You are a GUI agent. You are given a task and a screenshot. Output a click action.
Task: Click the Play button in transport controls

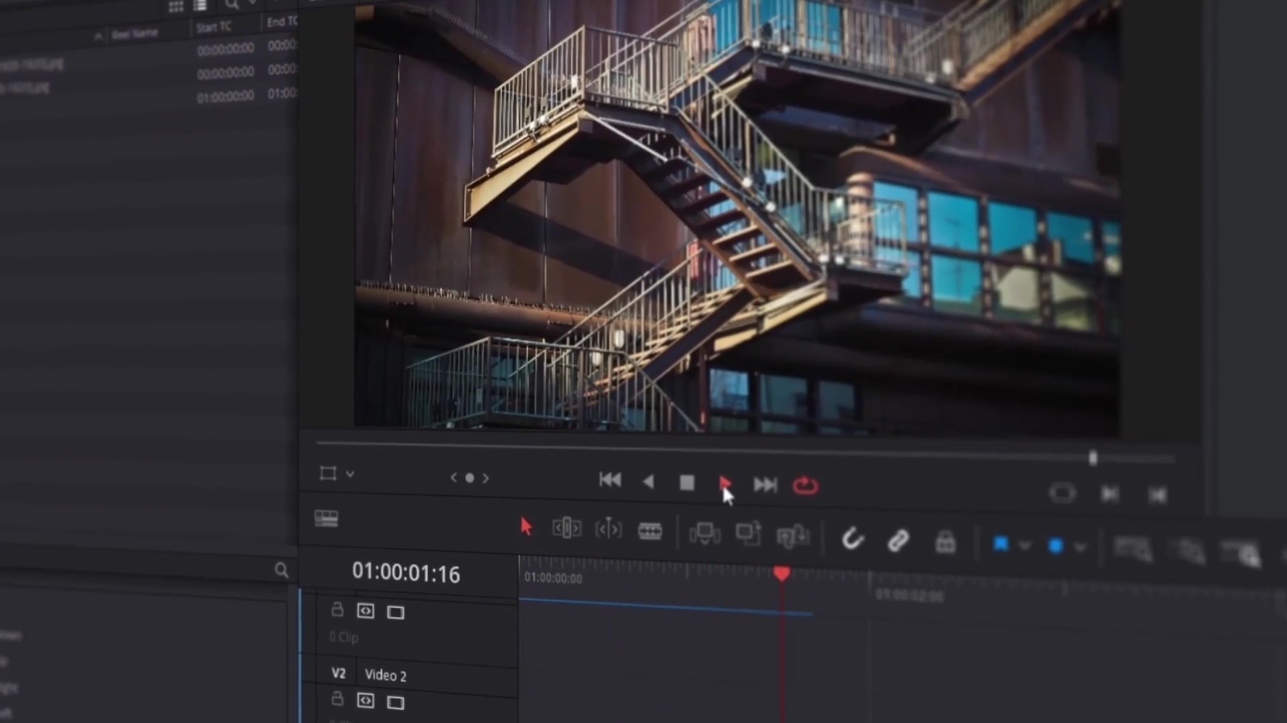coord(725,483)
